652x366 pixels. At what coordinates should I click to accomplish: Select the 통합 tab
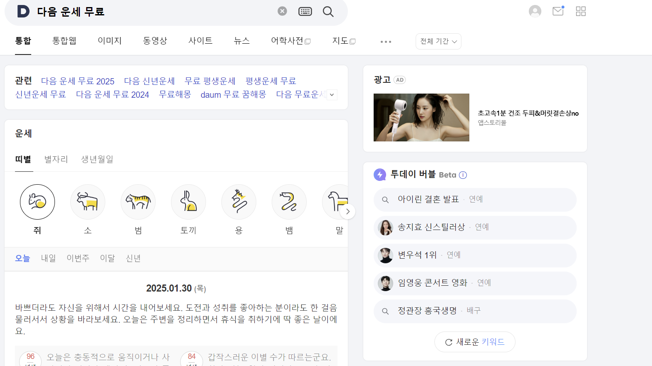23,41
